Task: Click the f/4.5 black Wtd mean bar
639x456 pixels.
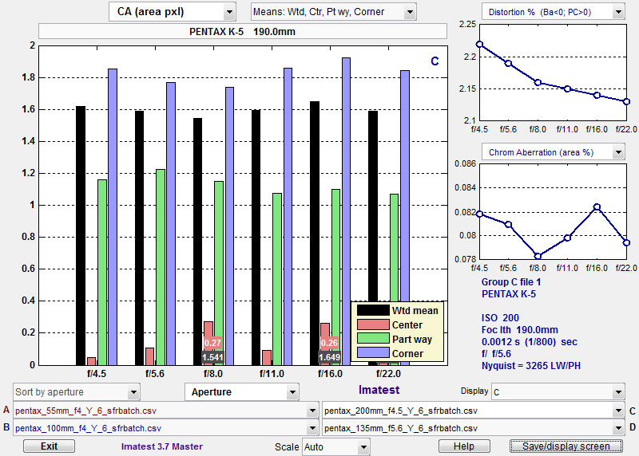Action: pos(81,235)
